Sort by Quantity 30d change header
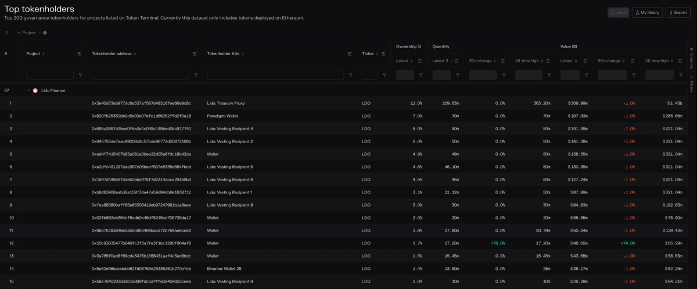 pos(483,61)
